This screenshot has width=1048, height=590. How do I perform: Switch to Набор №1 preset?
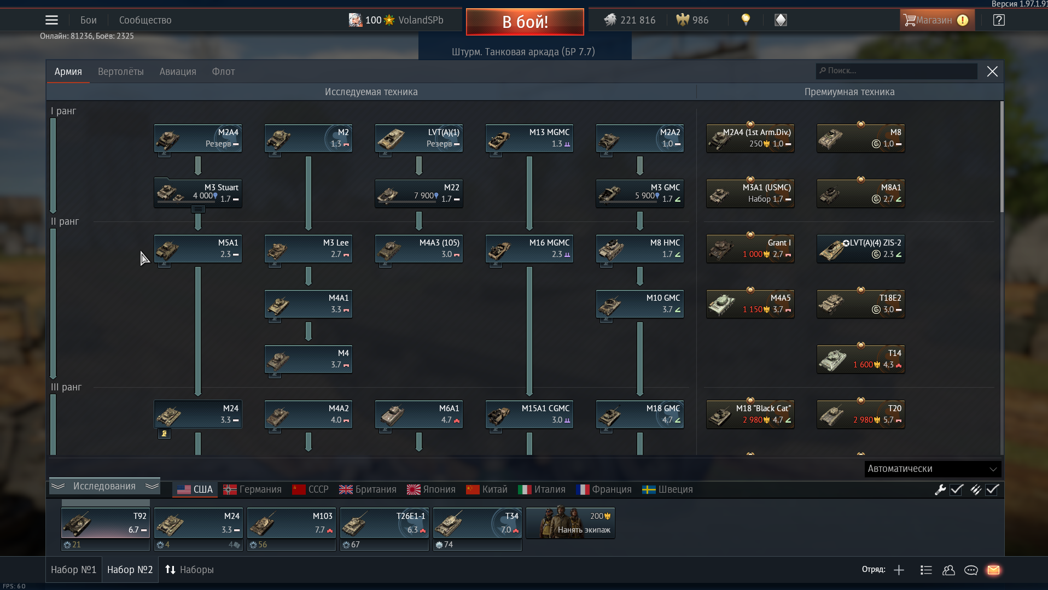(74, 570)
